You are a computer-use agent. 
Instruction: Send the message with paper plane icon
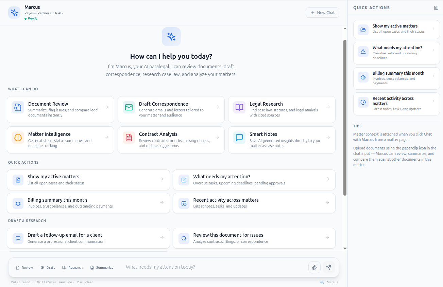[329, 267]
